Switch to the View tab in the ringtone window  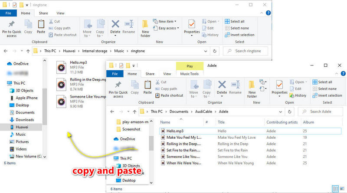[x=60, y=13]
